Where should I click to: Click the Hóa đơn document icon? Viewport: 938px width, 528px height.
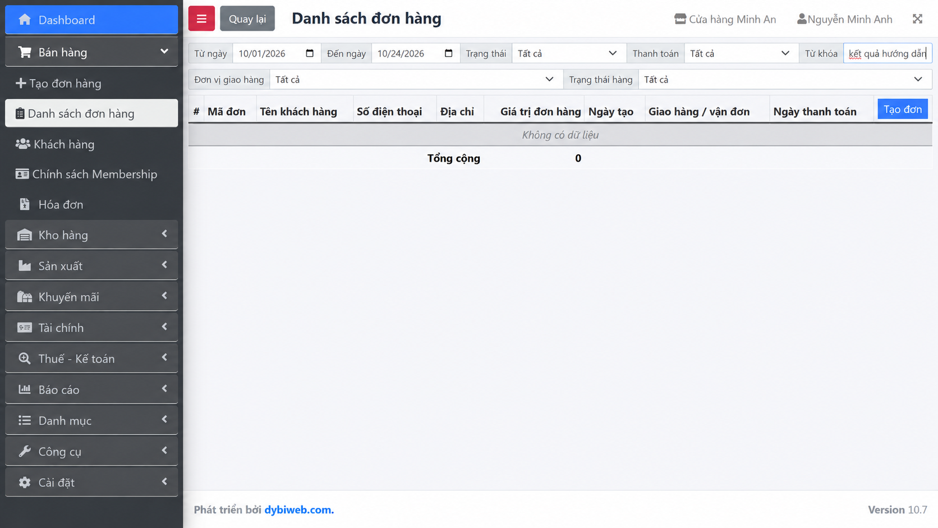pos(25,204)
